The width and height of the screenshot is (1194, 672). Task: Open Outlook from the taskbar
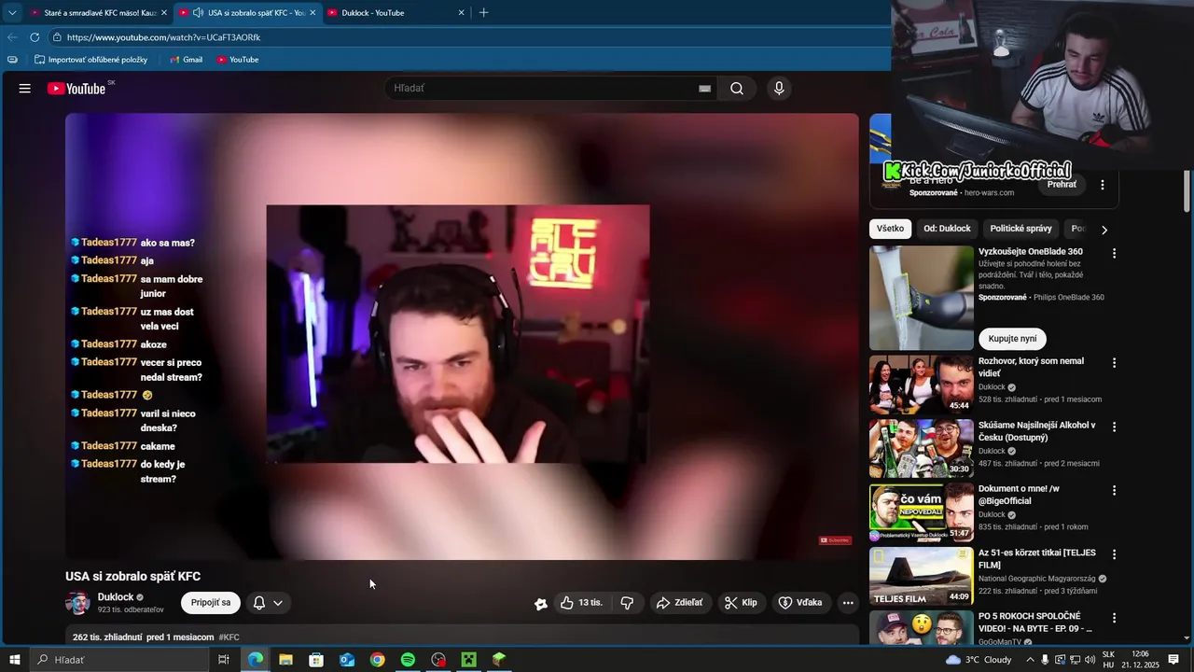[x=346, y=660]
